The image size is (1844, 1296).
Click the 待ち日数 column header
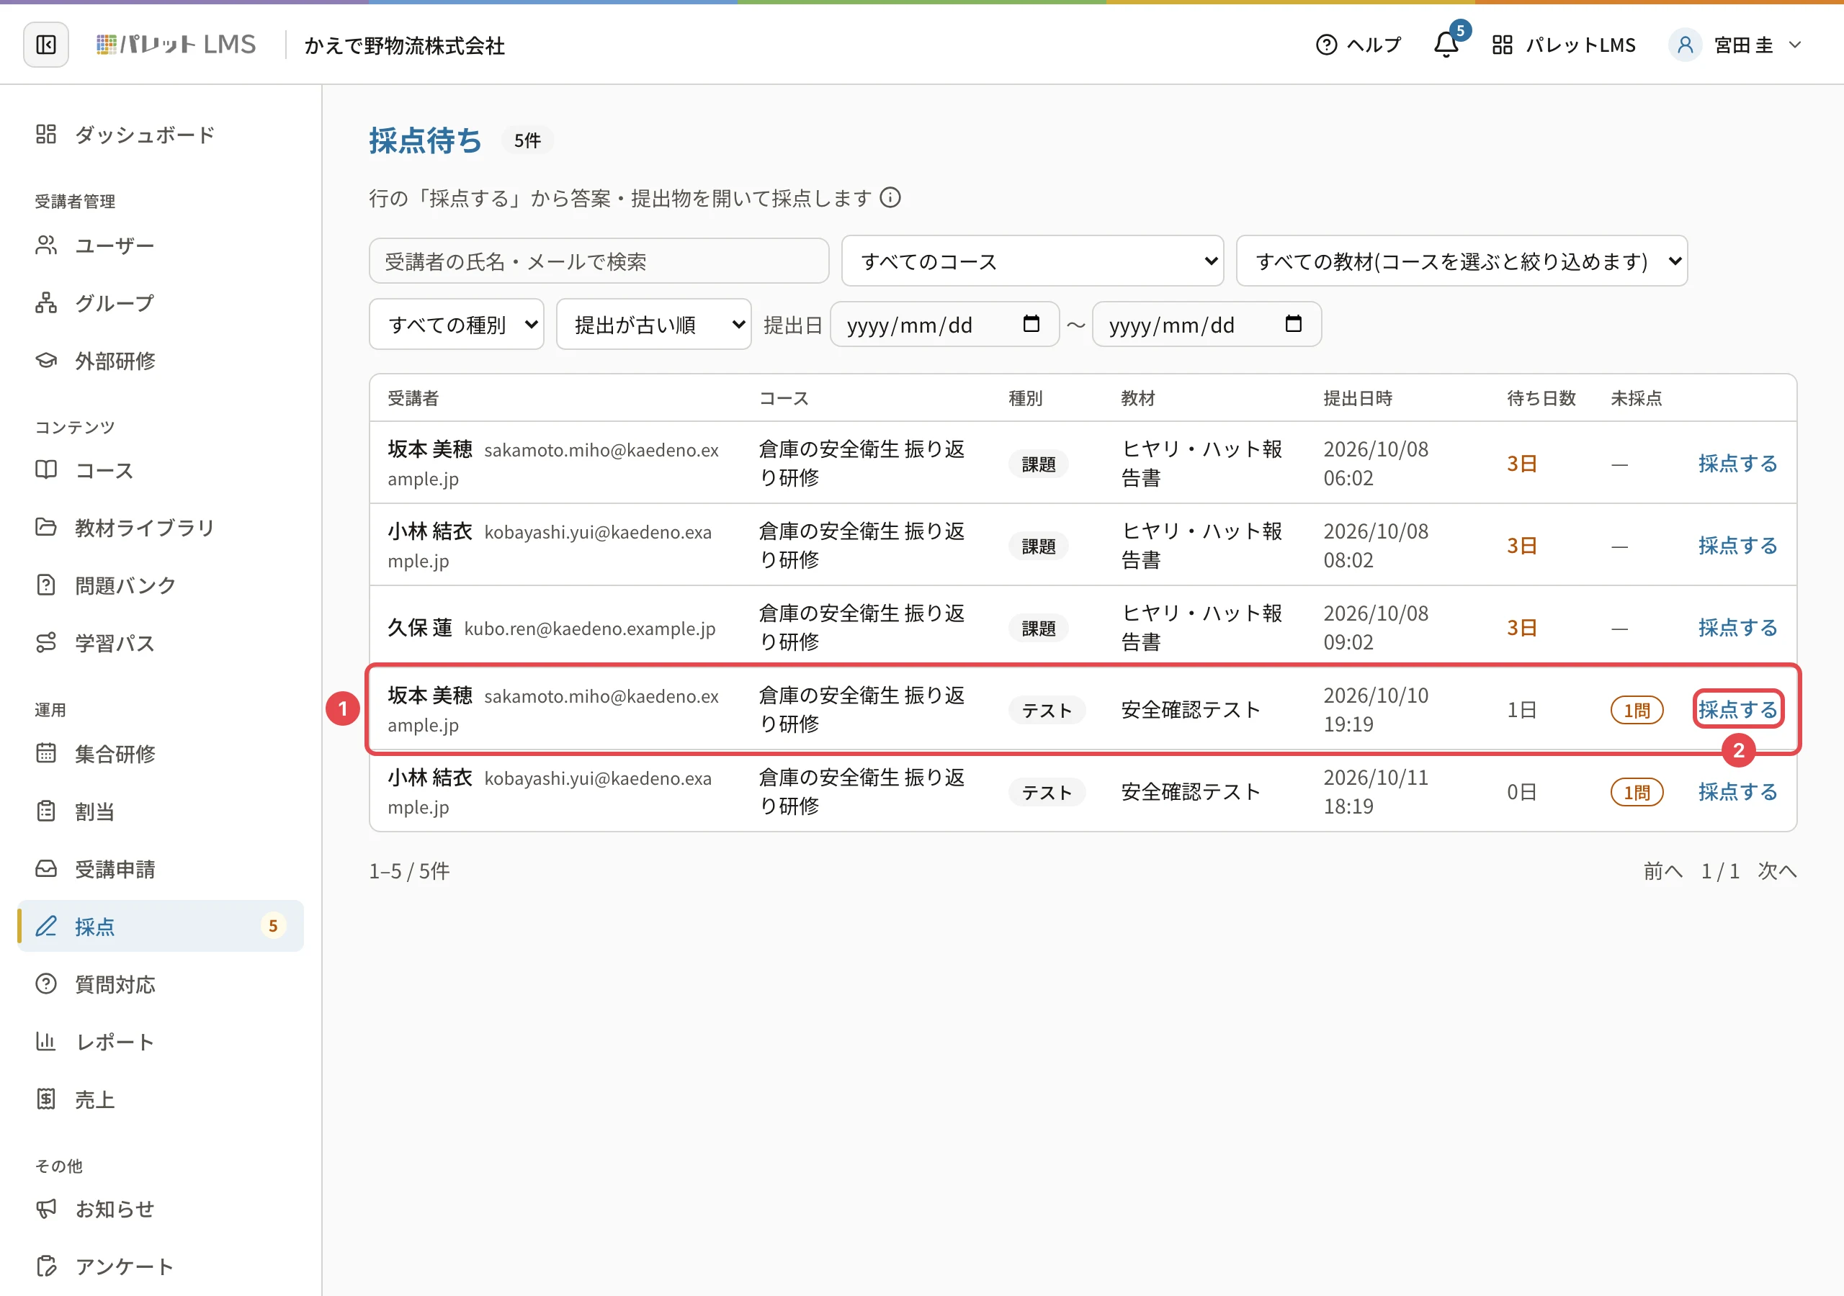(x=1541, y=397)
